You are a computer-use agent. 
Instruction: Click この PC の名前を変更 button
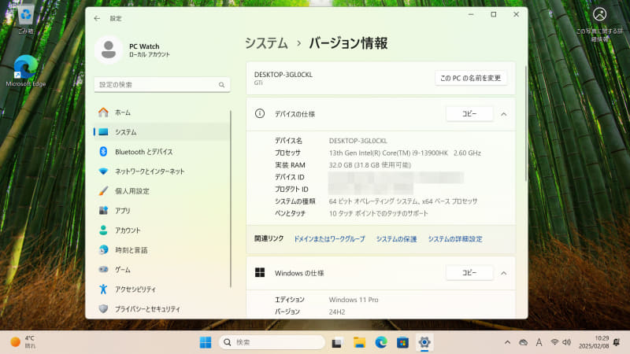[470, 78]
